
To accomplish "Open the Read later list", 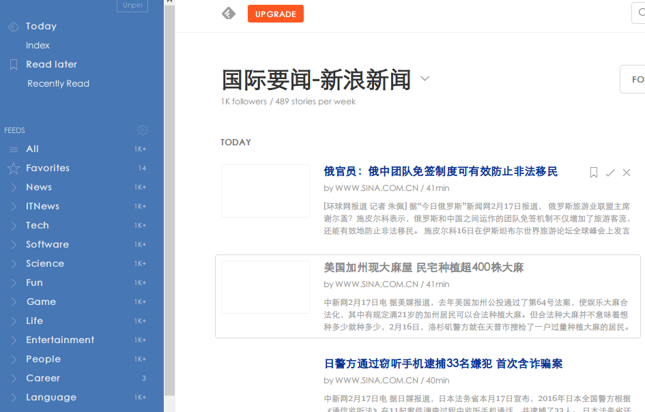I will click(51, 64).
